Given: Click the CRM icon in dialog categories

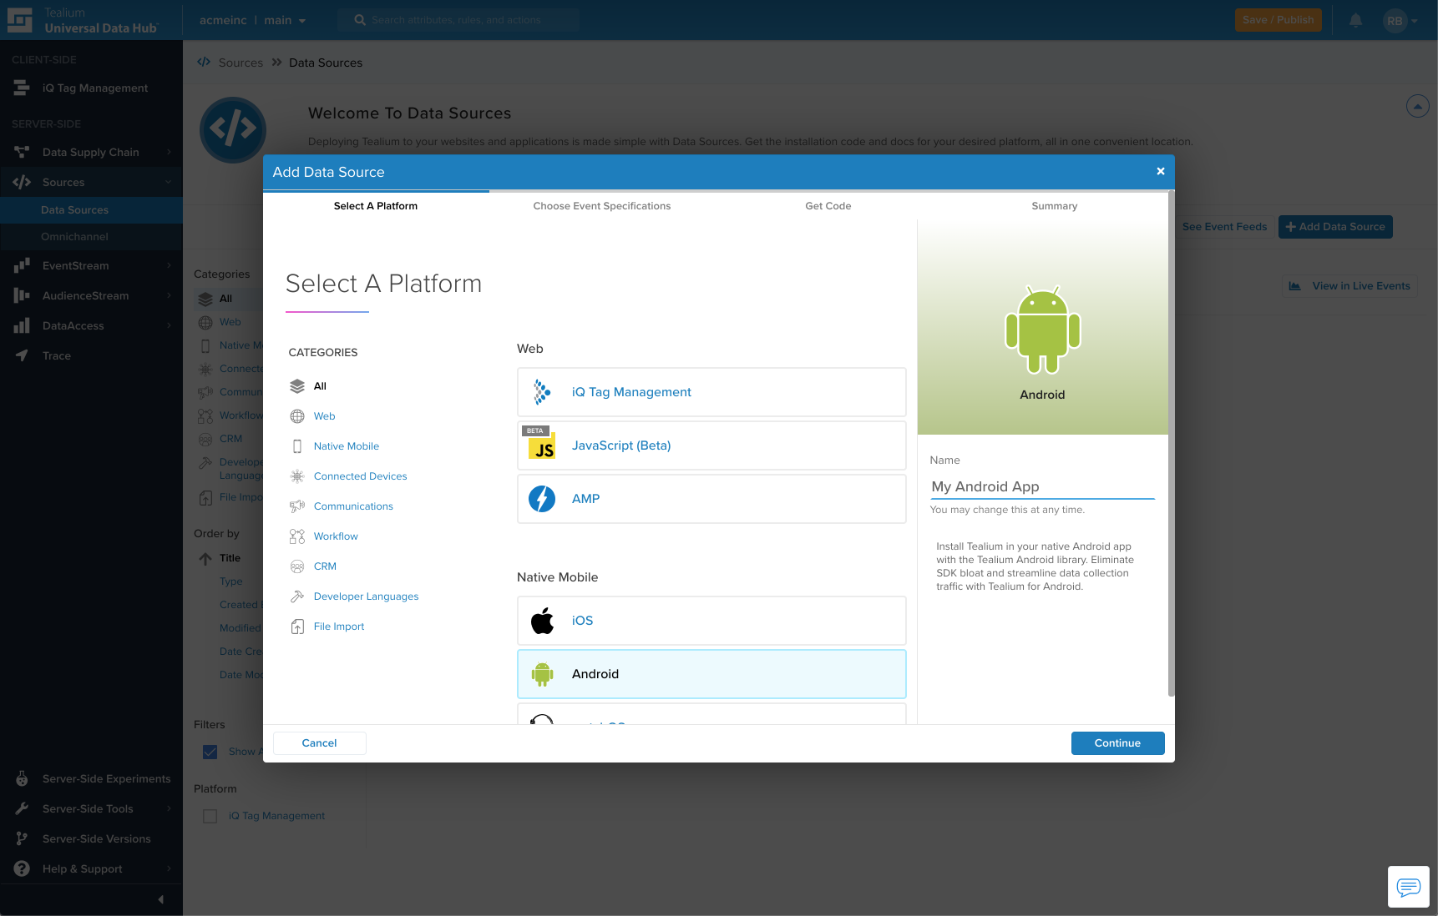Looking at the screenshot, I should click(297, 566).
